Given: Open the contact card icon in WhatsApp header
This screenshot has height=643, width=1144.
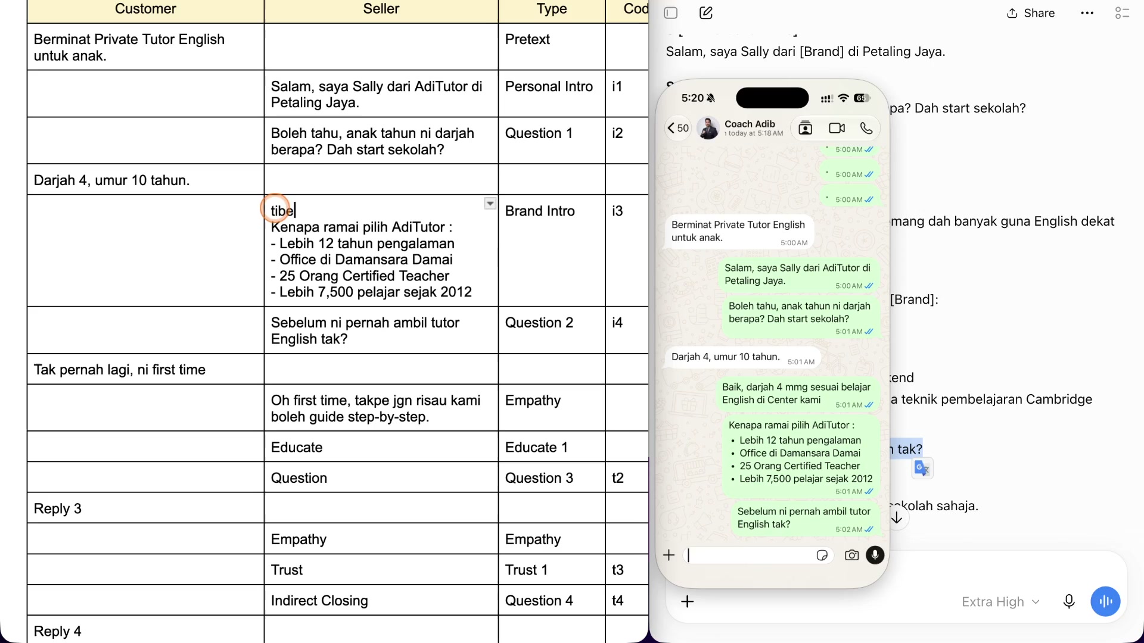Looking at the screenshot, I should click(806, 128).
